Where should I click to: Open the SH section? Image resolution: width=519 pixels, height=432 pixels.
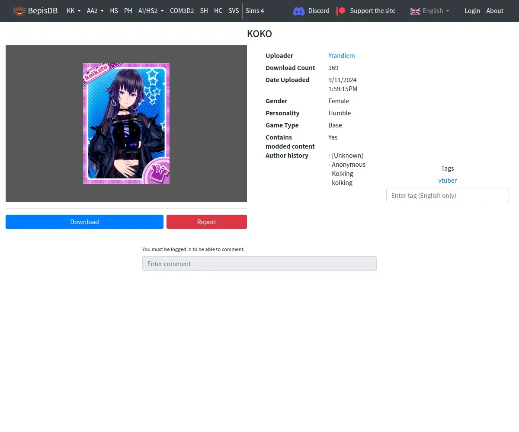204,11
